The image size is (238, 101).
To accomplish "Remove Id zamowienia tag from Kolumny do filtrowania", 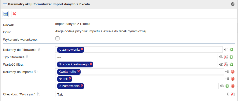I will pos(82,49).
